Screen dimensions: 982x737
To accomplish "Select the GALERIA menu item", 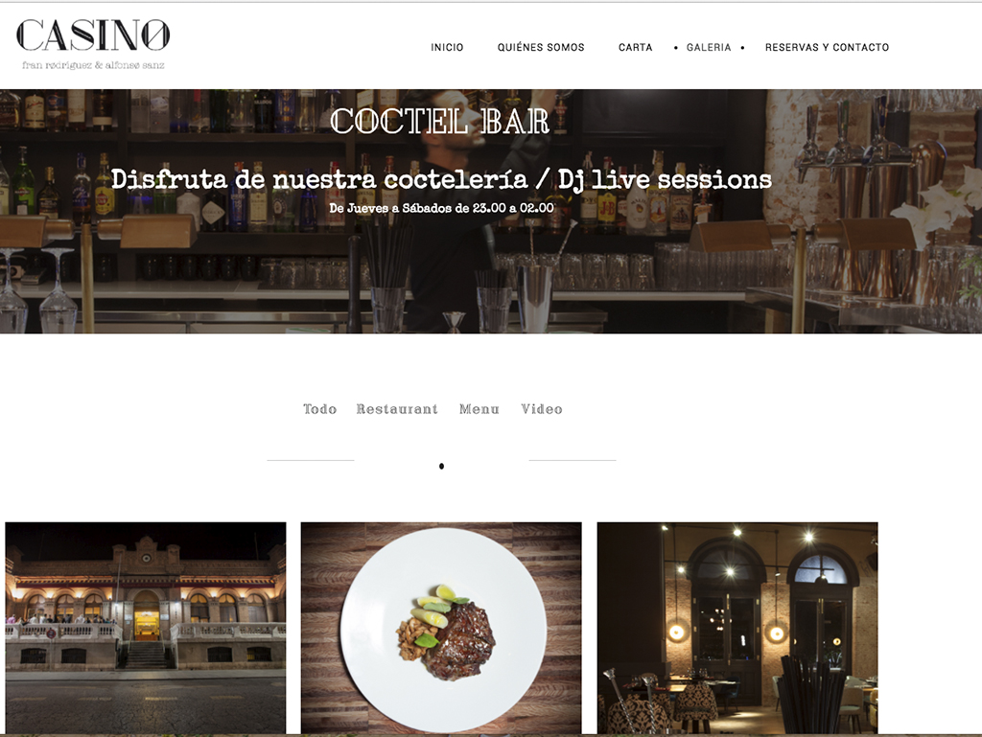I will coord(709,48).
